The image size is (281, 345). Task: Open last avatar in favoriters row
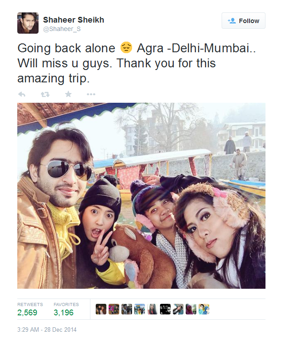[204, 309]
